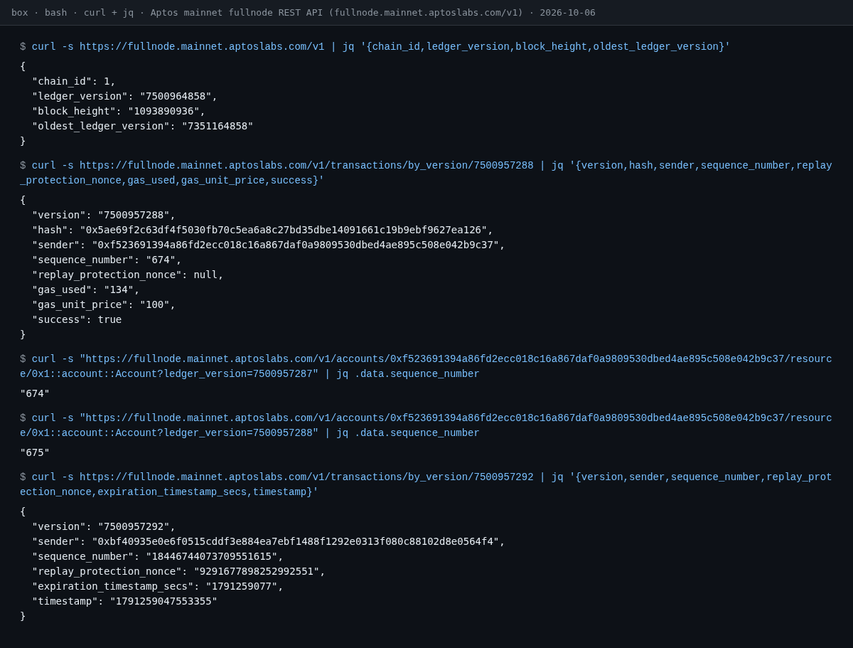The image size is (853, 648).
Task: Select the "replay_protection_nonce": null line
Action: (128, 275)
